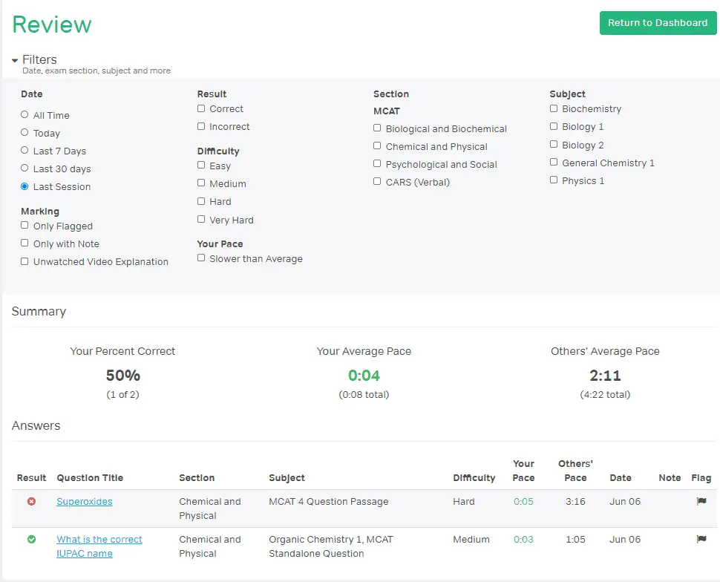Click the Subject column header in Answers
Image resolution: width=720 pixels, height=582 pixels.
(x=287, y=478)
